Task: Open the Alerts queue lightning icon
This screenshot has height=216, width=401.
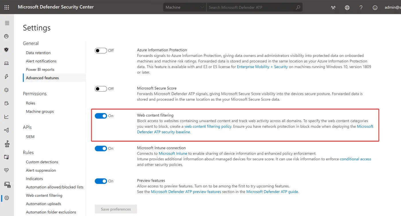Action: tap(7, 76)
